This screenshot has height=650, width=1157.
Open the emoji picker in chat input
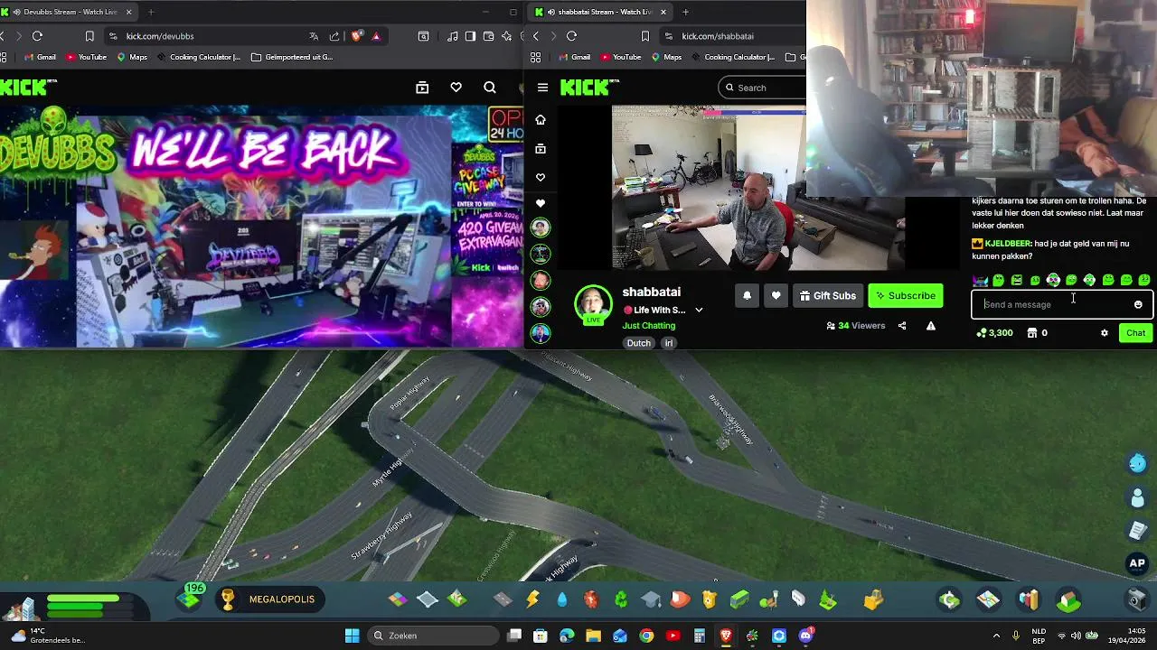[1138, 304]
